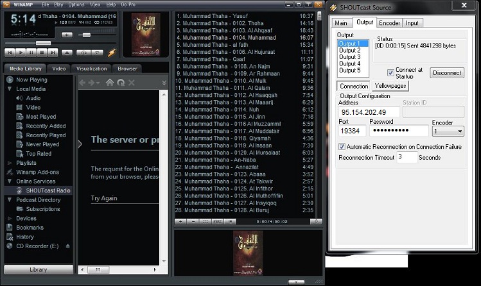Open Encoder tab in SHOUTcast Source

click(x=389, y=23)
